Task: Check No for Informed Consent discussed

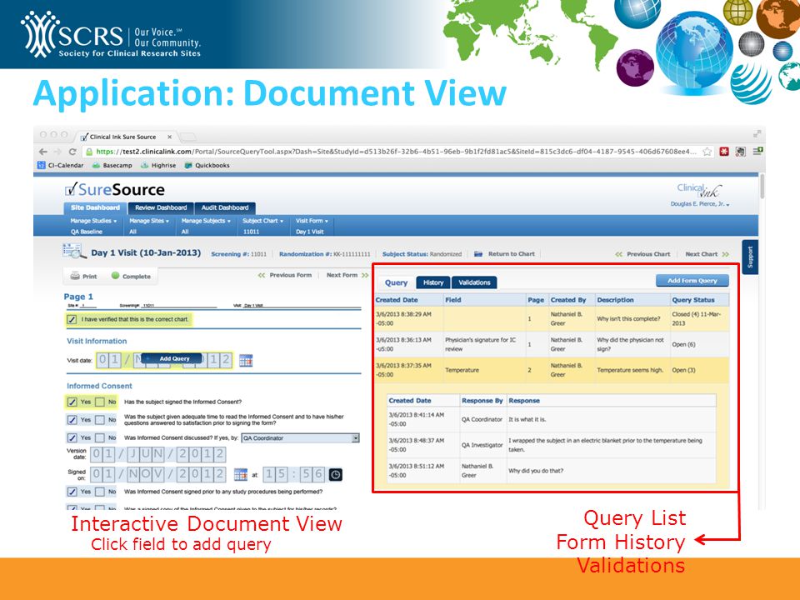Action: (x=100, y=437)
